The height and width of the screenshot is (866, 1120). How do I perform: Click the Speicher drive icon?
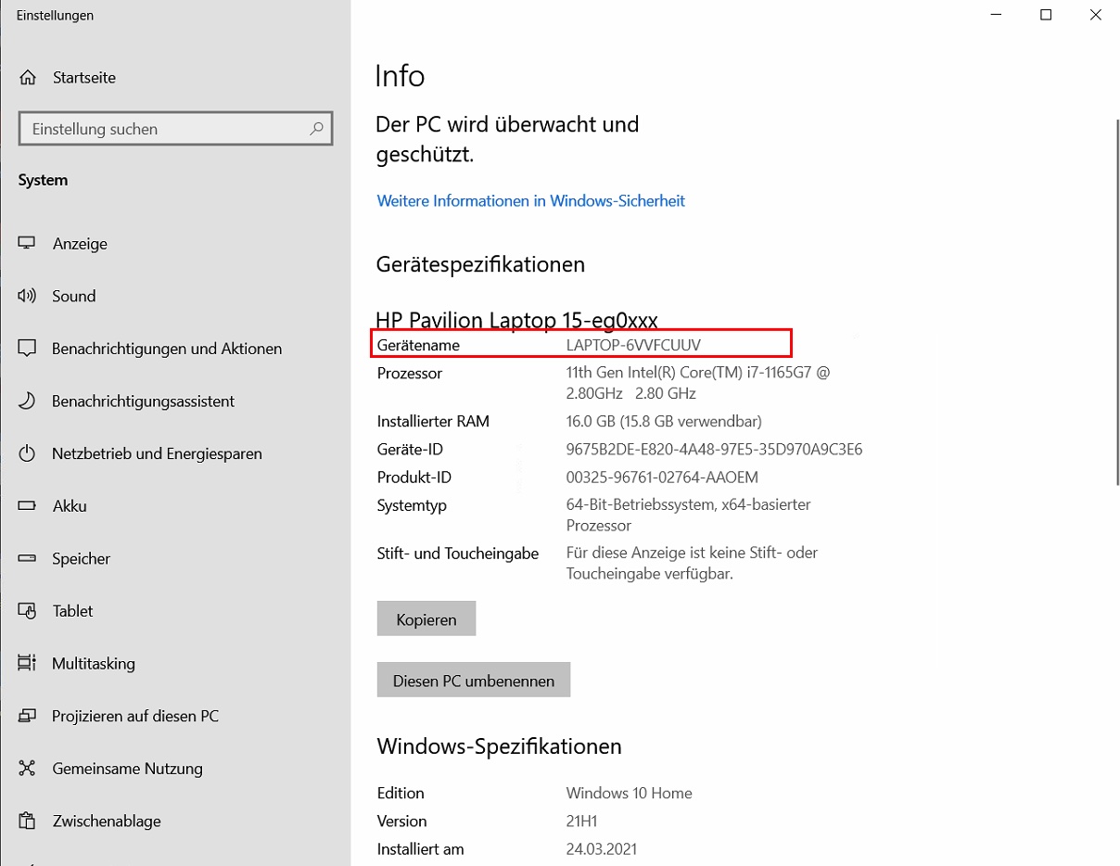click(x=27, y=559)
